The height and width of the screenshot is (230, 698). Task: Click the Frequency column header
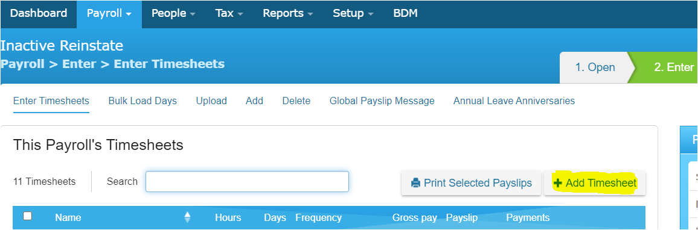(x=318, y=217)
